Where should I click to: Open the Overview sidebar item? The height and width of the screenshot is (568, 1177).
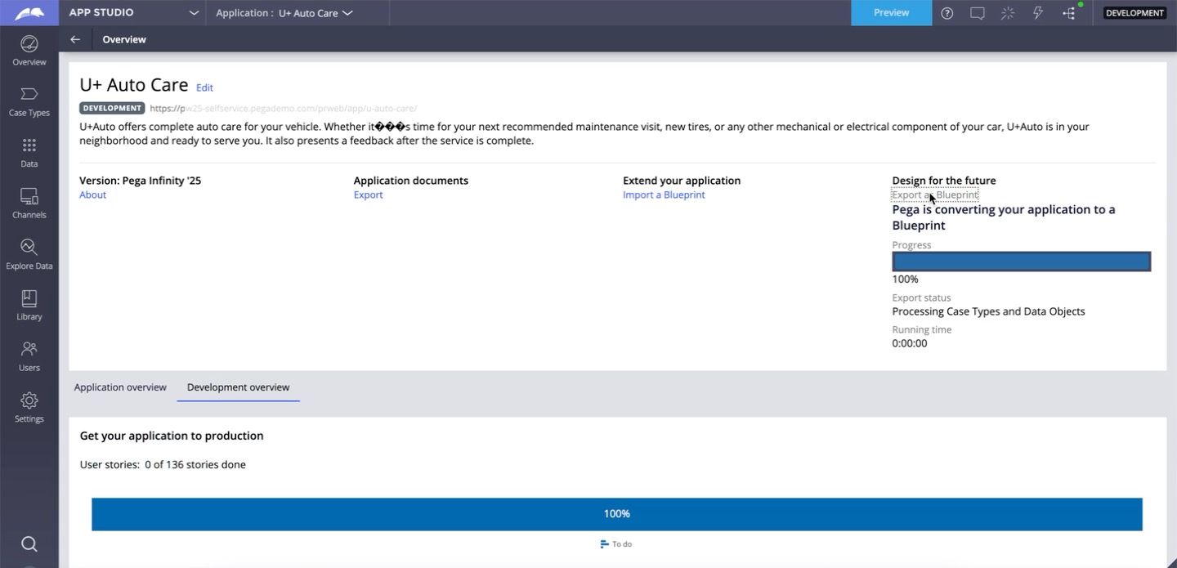click(29, 51)
